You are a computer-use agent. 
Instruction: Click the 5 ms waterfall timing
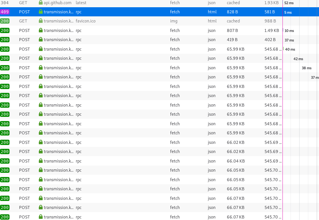[288, 13]
